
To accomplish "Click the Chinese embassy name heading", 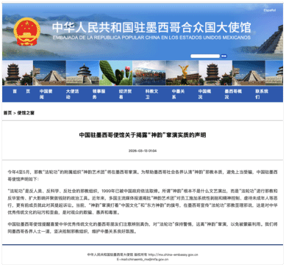I will [151, 28].
